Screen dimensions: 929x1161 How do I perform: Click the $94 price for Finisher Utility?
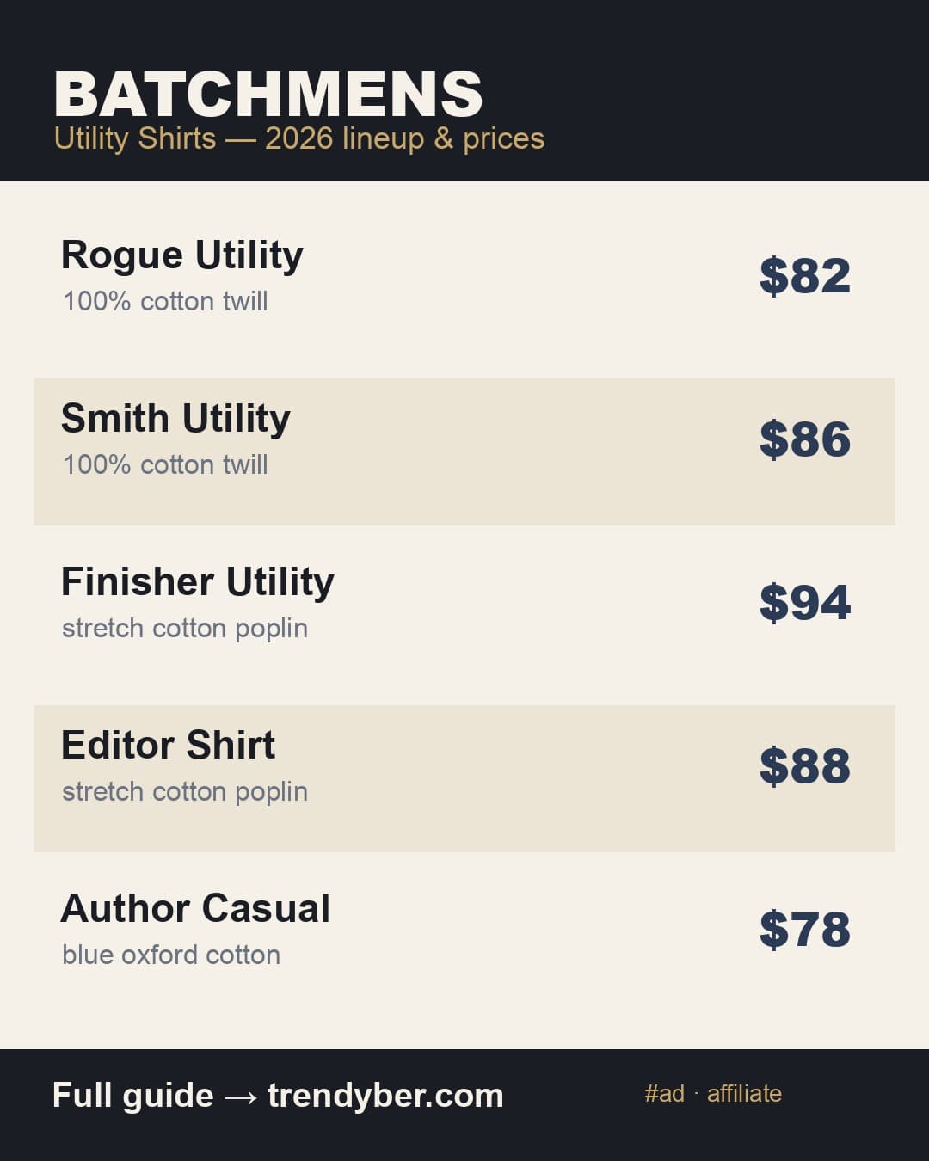[805, 602]
